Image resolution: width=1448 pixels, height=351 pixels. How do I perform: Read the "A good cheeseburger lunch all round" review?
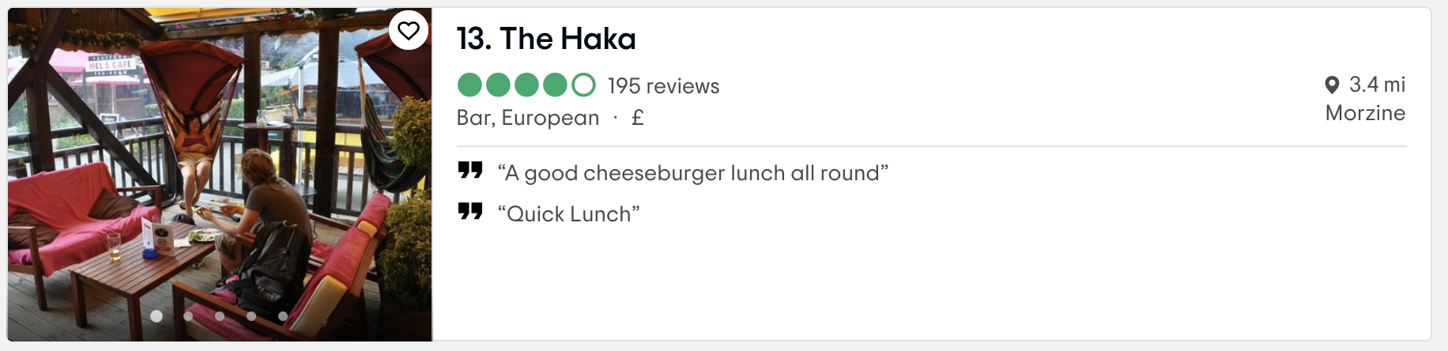pos(693,173)
